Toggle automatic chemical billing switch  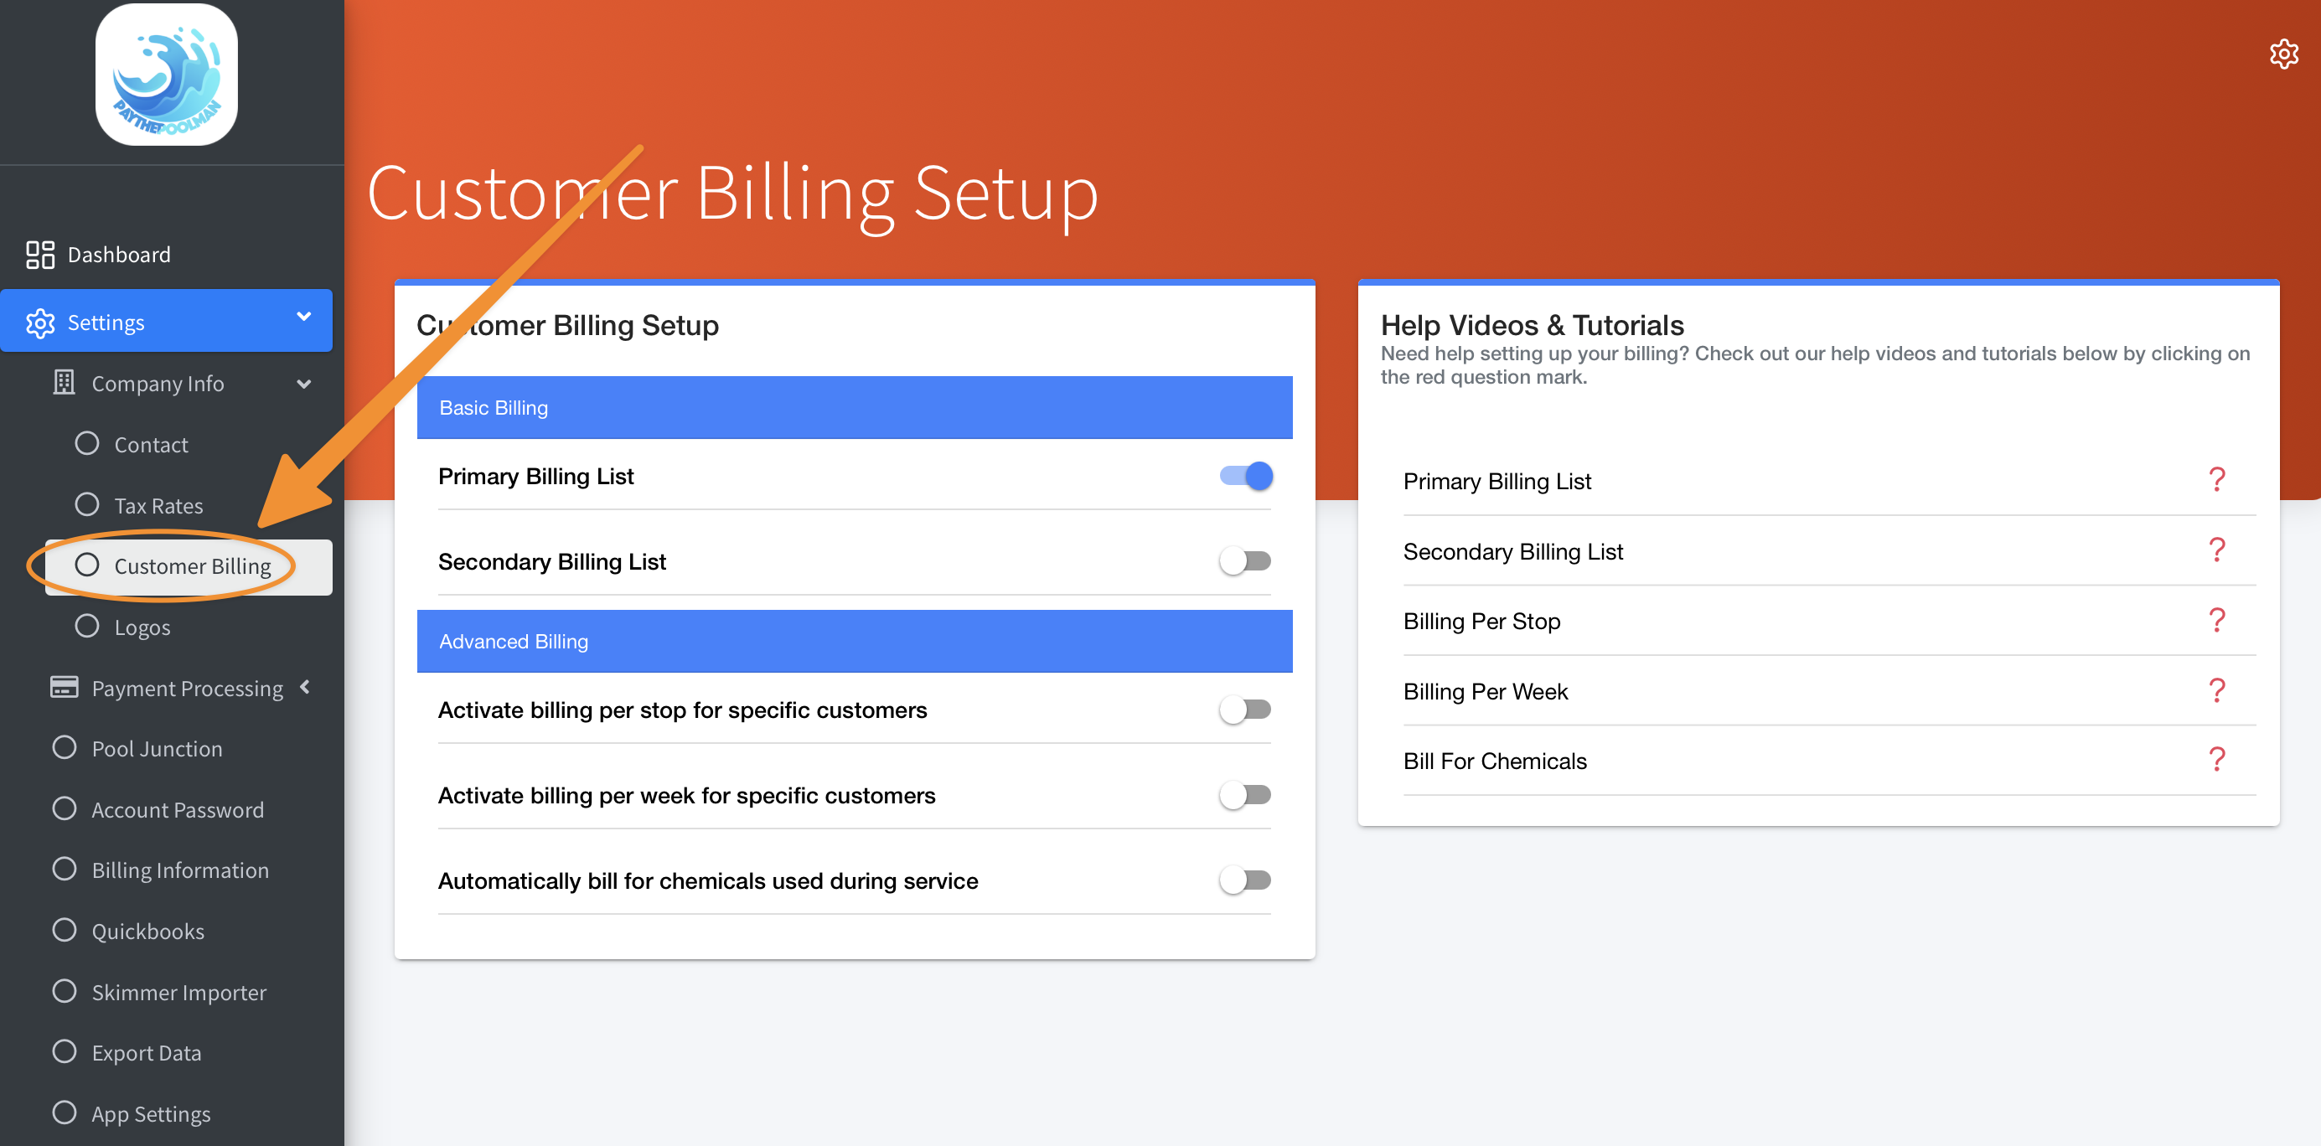point(1245,880)
